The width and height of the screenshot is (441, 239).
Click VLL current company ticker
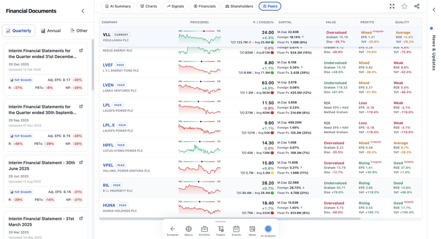click(107, 35)
